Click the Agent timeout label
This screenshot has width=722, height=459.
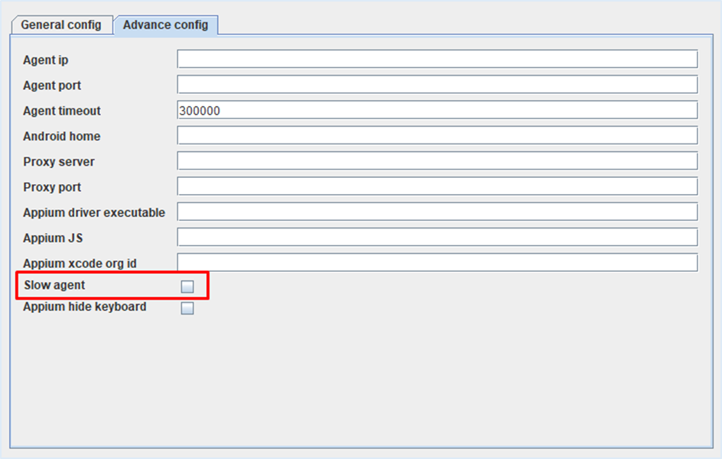click(x=62, y=112)
